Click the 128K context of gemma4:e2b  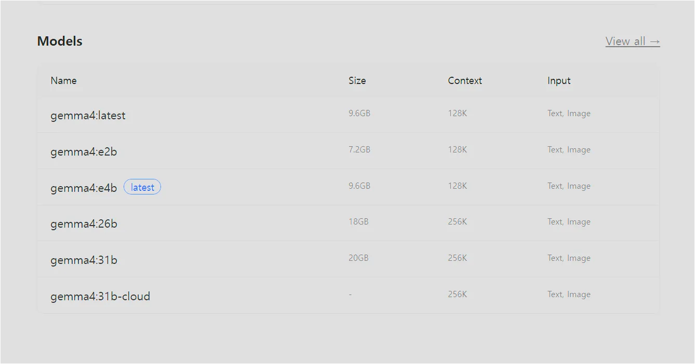pyautogui.click(x=458, y=149)
